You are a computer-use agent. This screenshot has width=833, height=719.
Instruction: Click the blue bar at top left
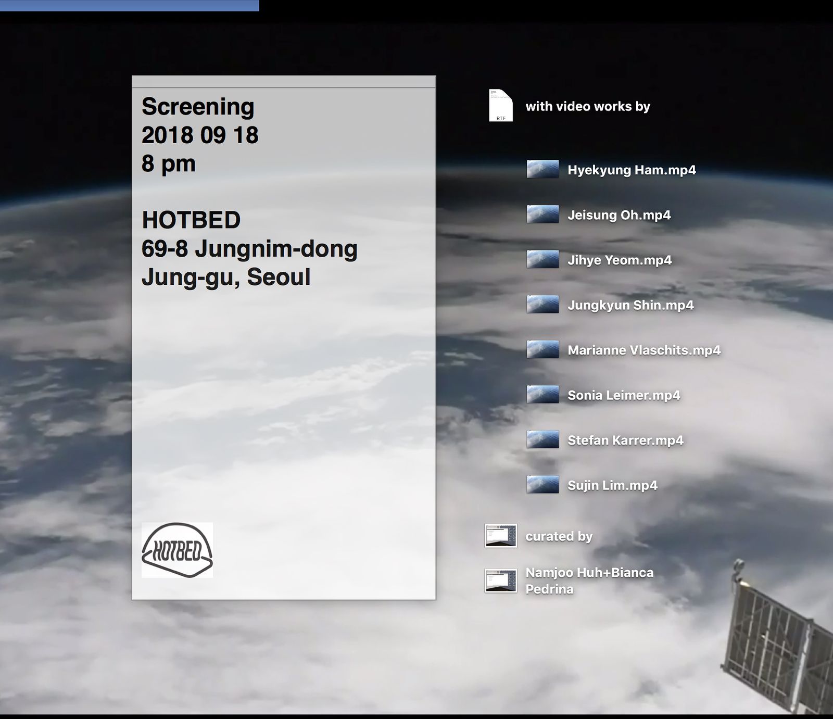(x=129, y=5)
